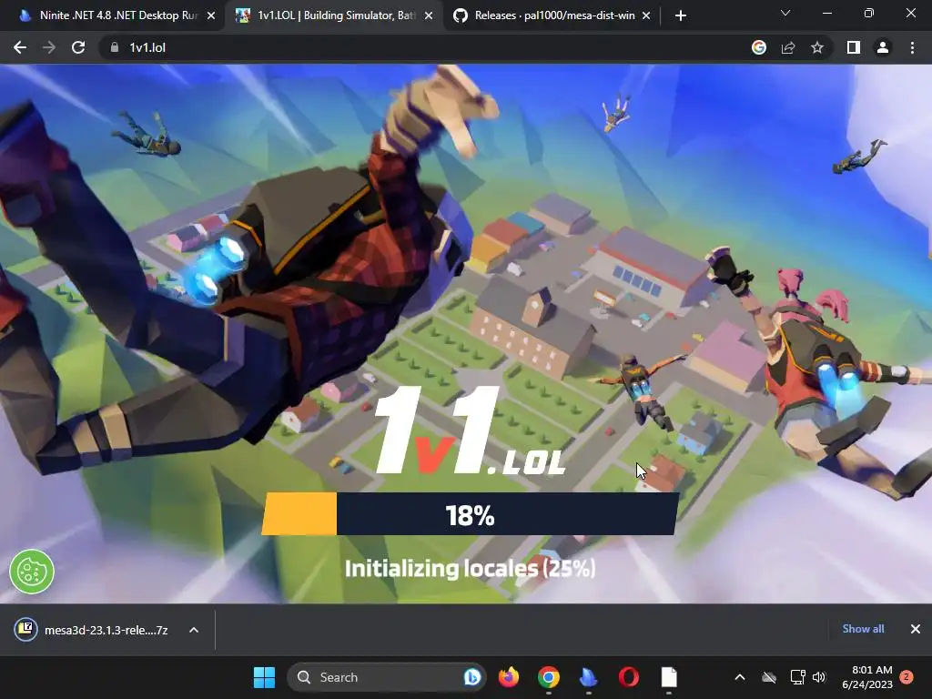Close the downloads bar
932x699 pixels.
tap(916, 629)
